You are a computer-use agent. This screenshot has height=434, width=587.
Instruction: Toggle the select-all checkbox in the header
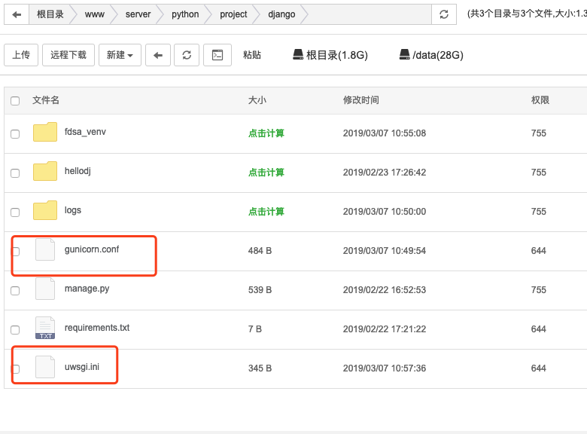pos(15,101)
